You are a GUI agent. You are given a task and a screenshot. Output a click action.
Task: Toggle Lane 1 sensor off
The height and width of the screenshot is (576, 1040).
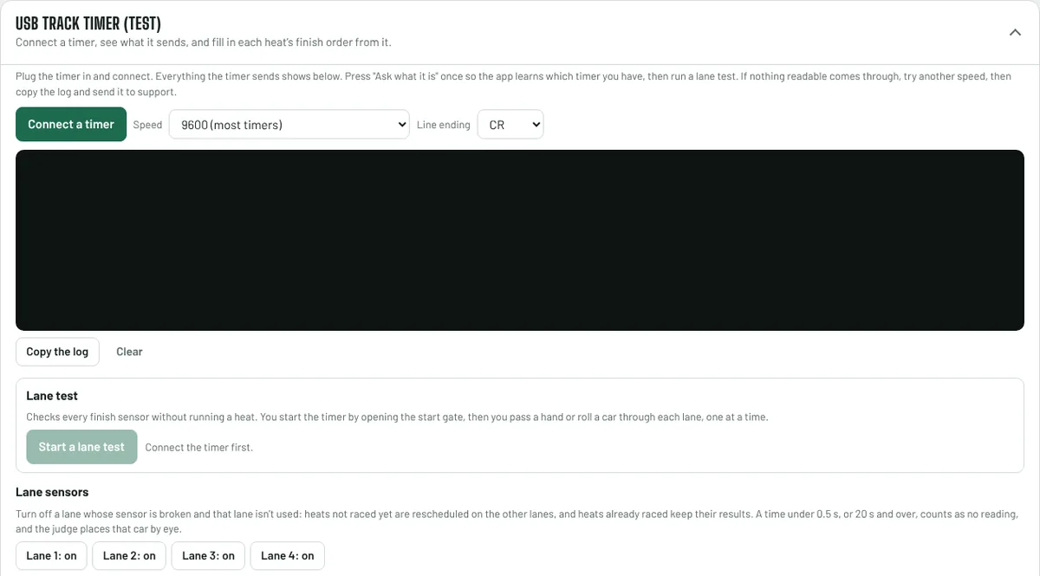pos(51,556)
